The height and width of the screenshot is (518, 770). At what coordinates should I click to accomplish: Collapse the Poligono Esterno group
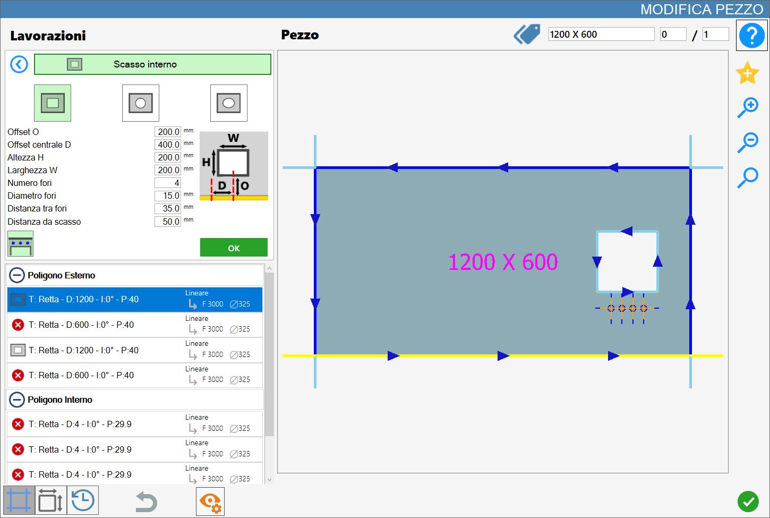pos(17,275)
